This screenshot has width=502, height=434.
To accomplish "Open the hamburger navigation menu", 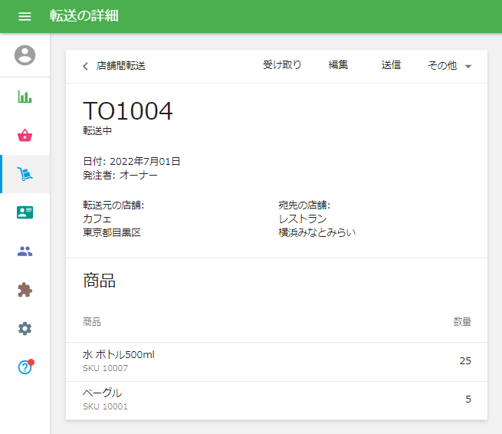I will point(25,16).
